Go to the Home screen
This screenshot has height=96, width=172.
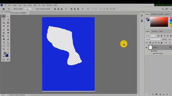[x=3, y=9]
